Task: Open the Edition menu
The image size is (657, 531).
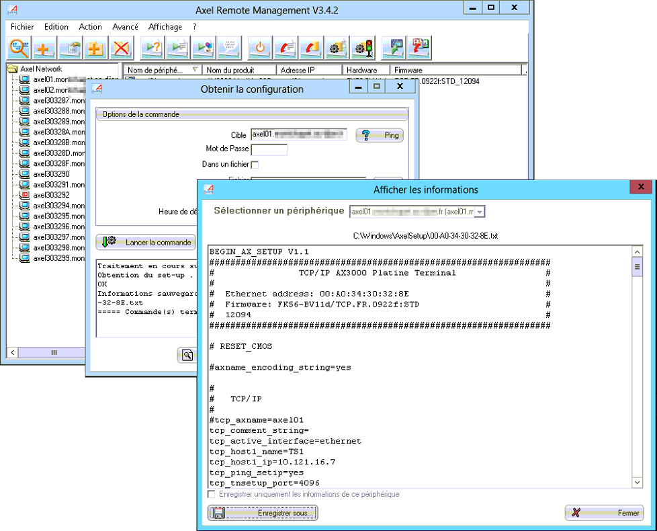Action: point(56,27)
